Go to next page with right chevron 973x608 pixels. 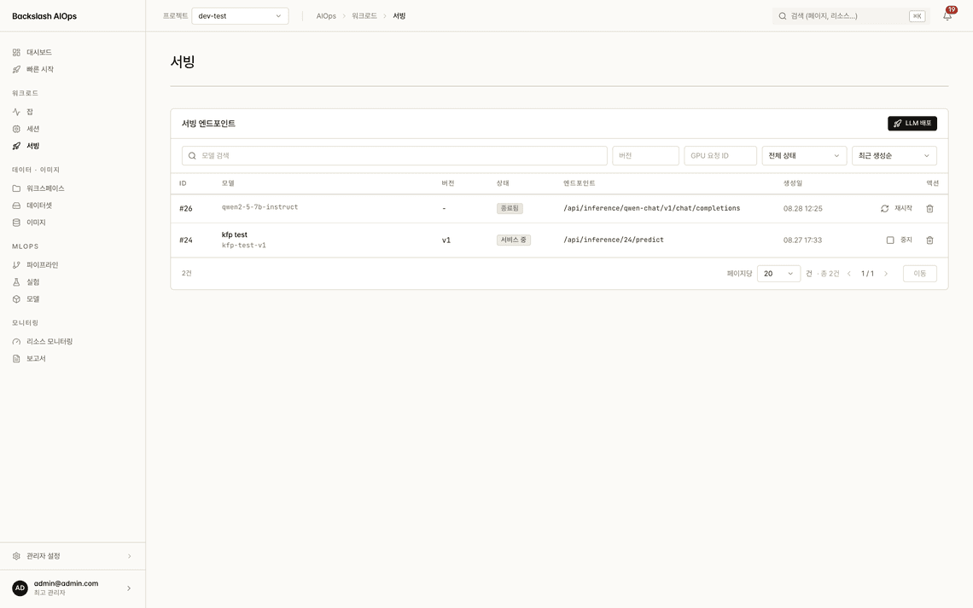tap(885, 274)
